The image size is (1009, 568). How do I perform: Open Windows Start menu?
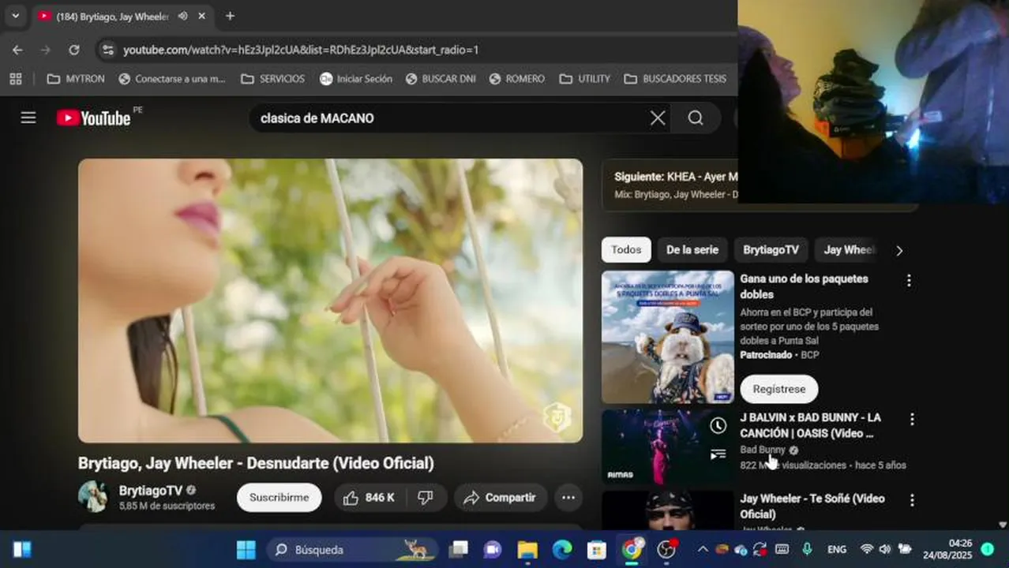pos(246,549)
